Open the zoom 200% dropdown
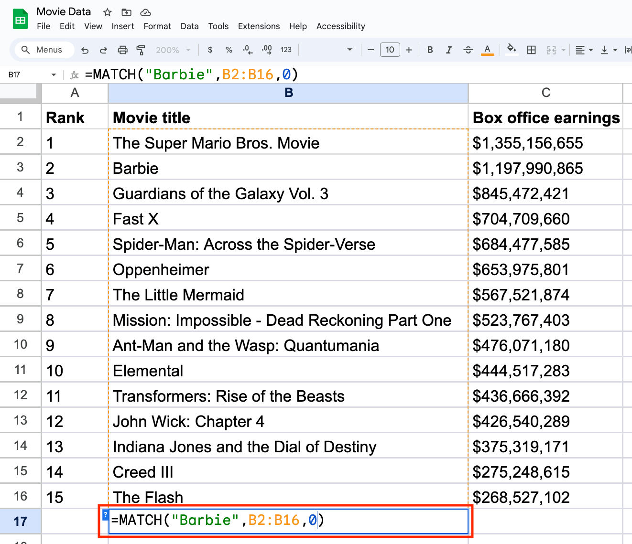Screen dimensions: 632x544 point(173,50)
